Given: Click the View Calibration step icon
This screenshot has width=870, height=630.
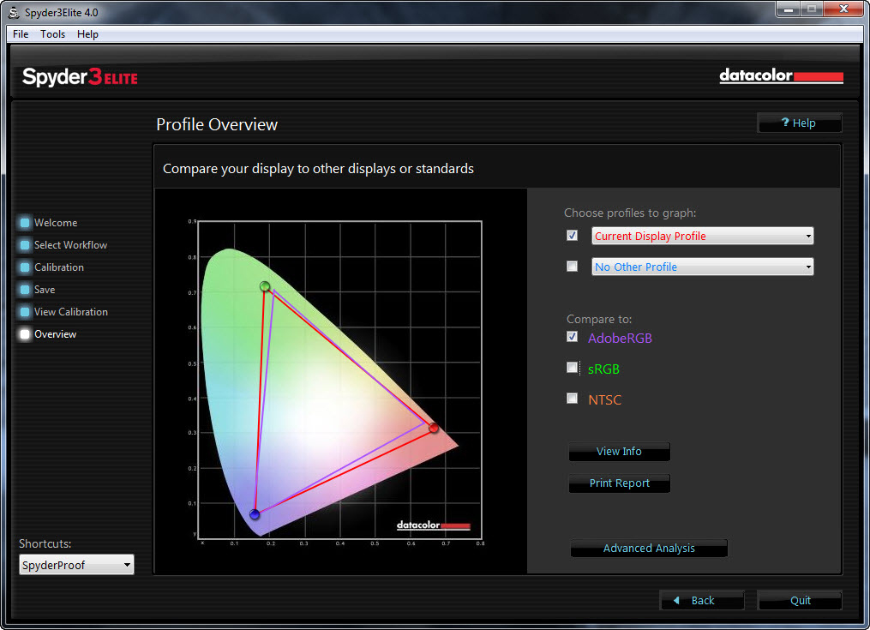Looking at the screenshot, I should pyautogui.click(x=25, y=312).
